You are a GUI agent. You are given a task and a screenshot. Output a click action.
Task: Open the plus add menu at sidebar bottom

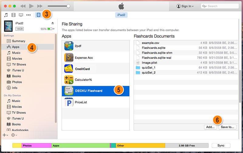point(5,135)
